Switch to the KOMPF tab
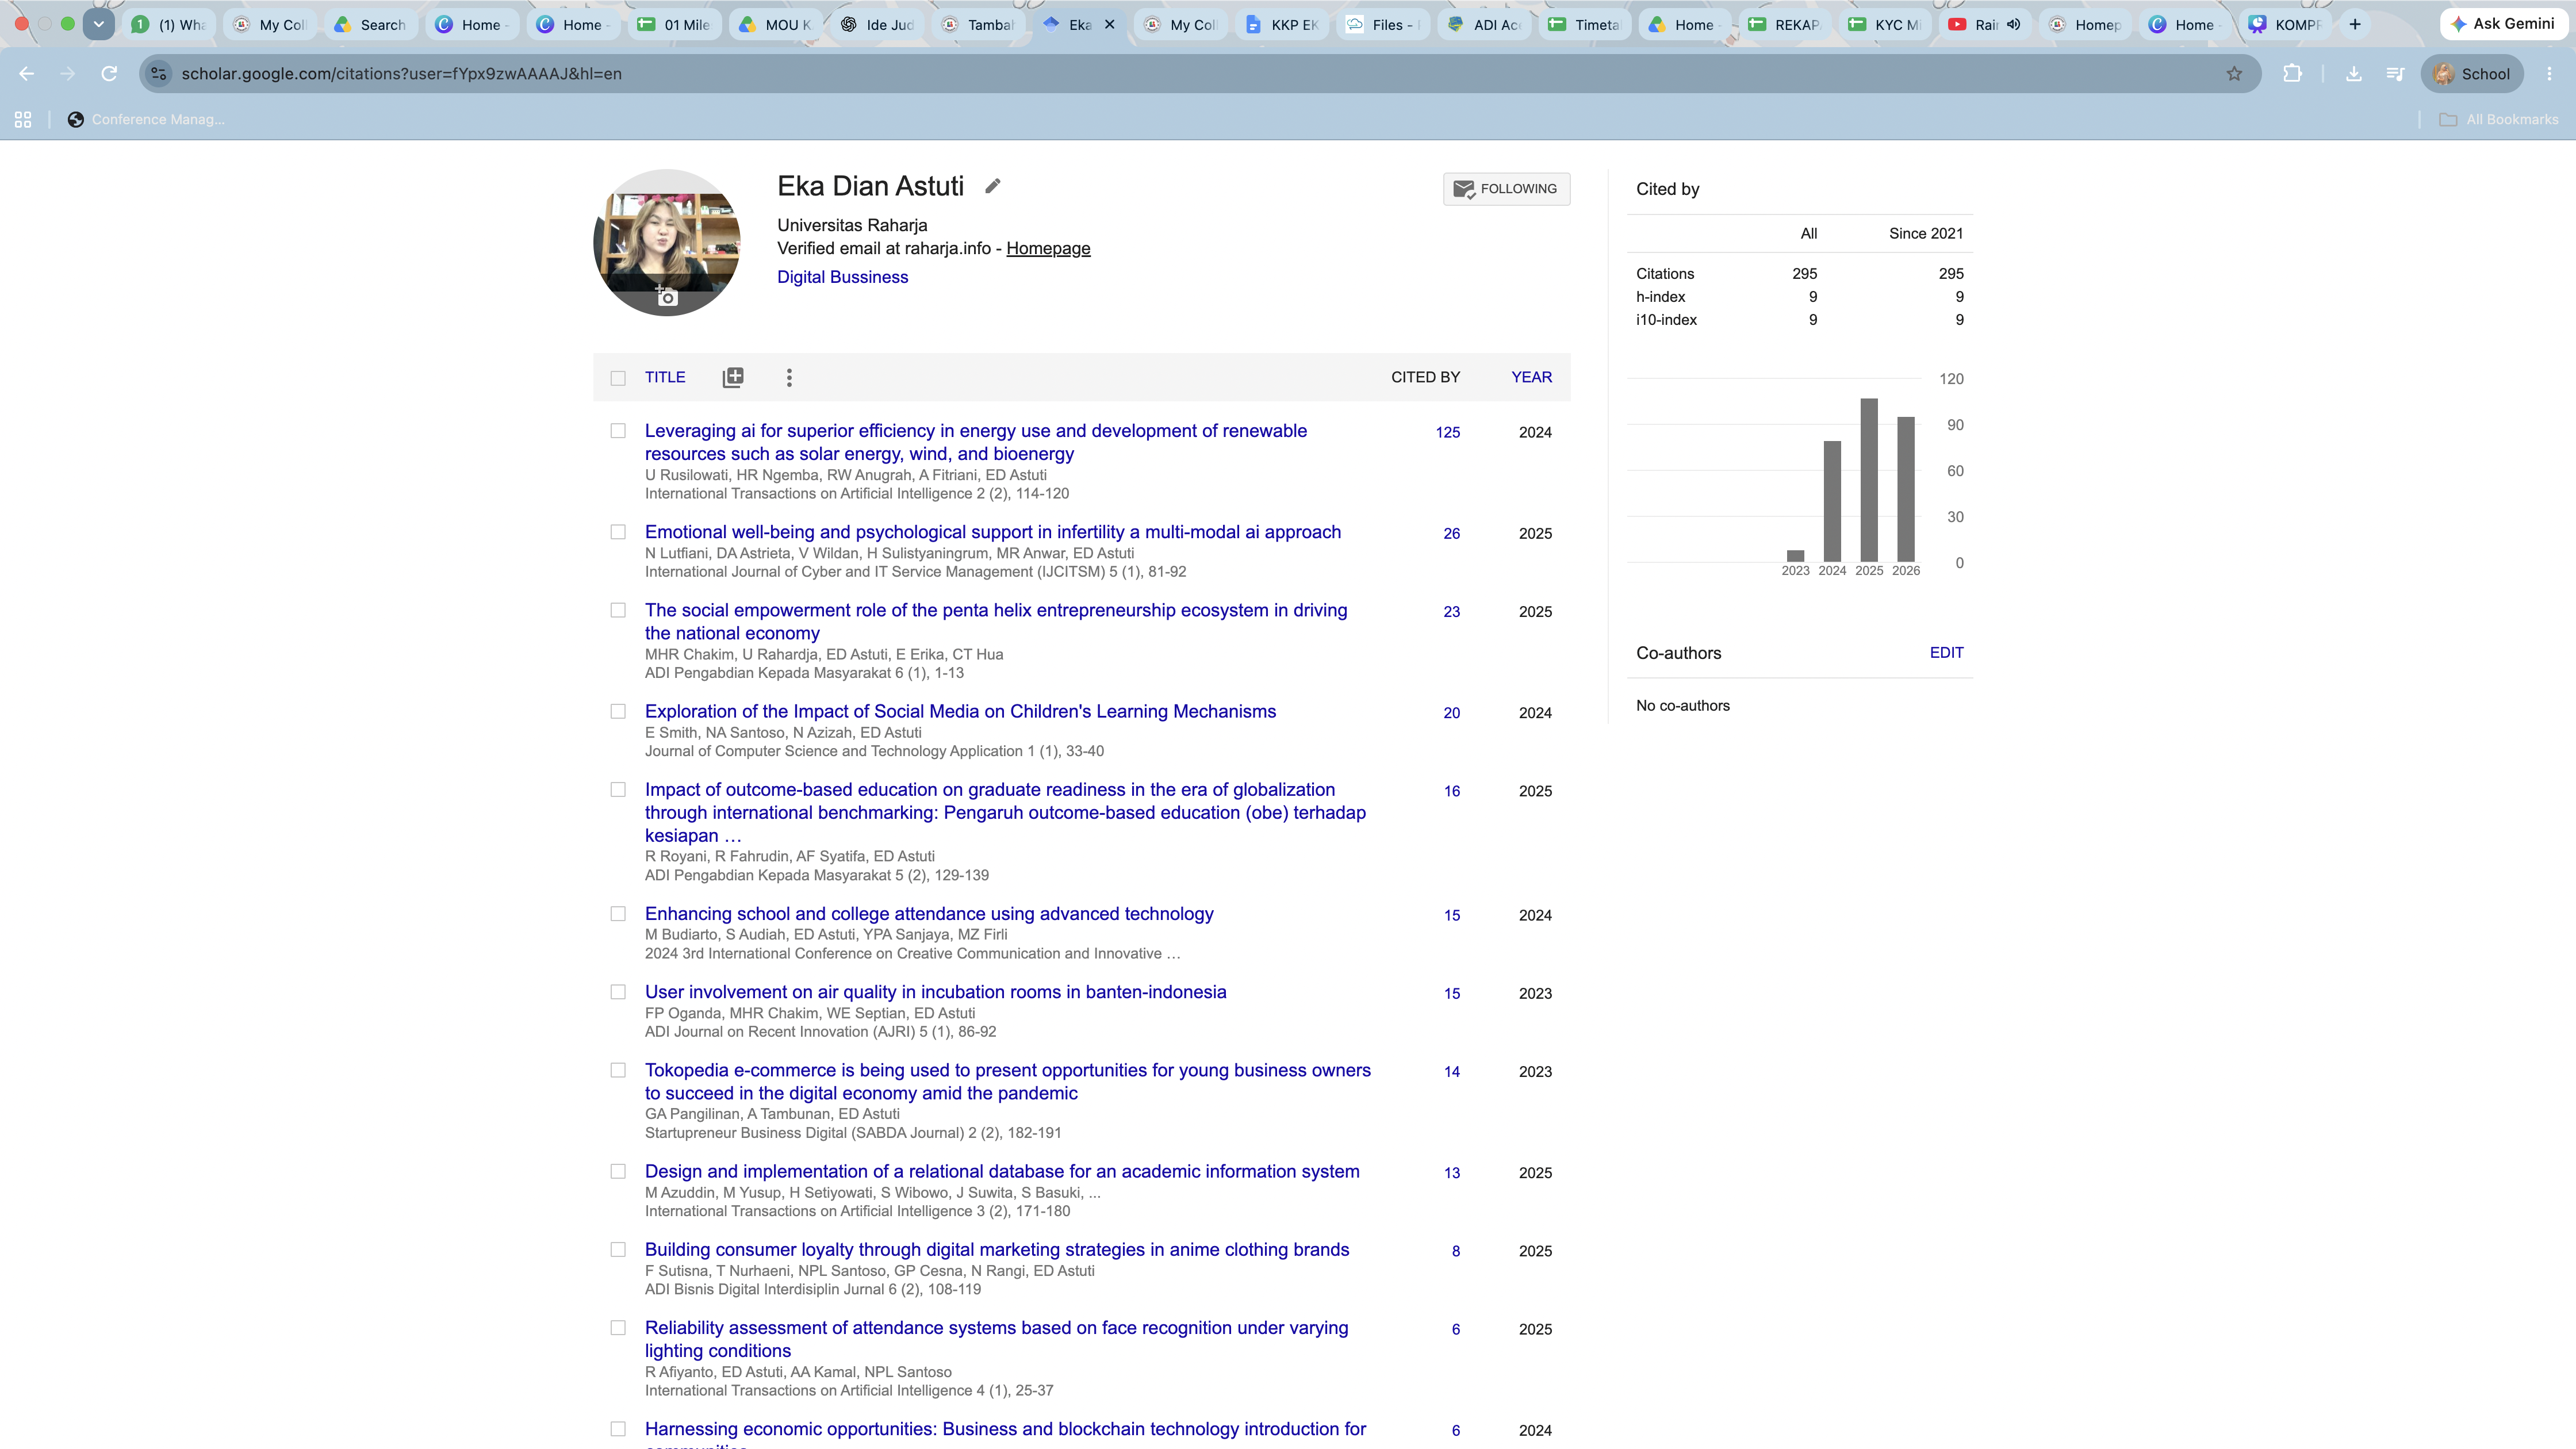Image resolution: width=2576 pixels, height=1449 pixels. point(2285,24)
